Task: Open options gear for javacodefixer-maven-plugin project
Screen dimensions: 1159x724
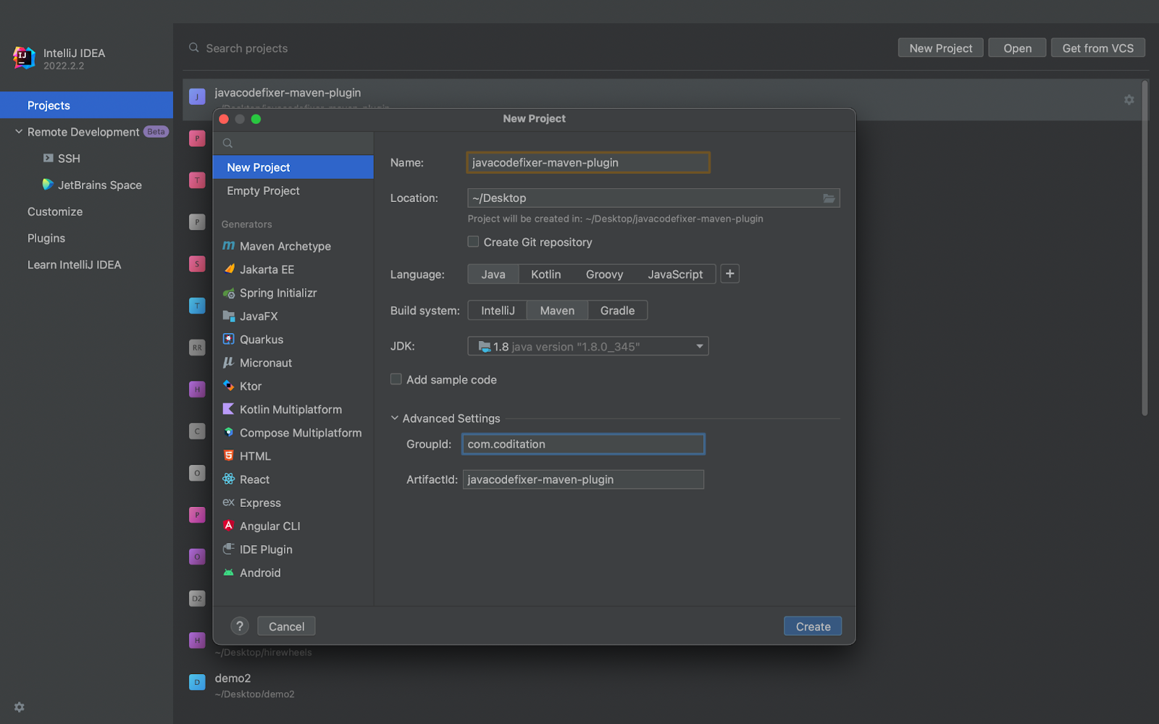Action: [1129, 100]
